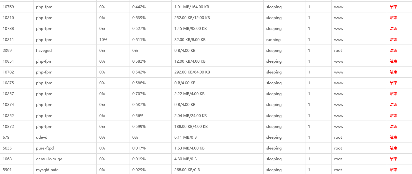Click the 6.11 MB/0 B cell
The image size is (412, 174).
[185, 137]
